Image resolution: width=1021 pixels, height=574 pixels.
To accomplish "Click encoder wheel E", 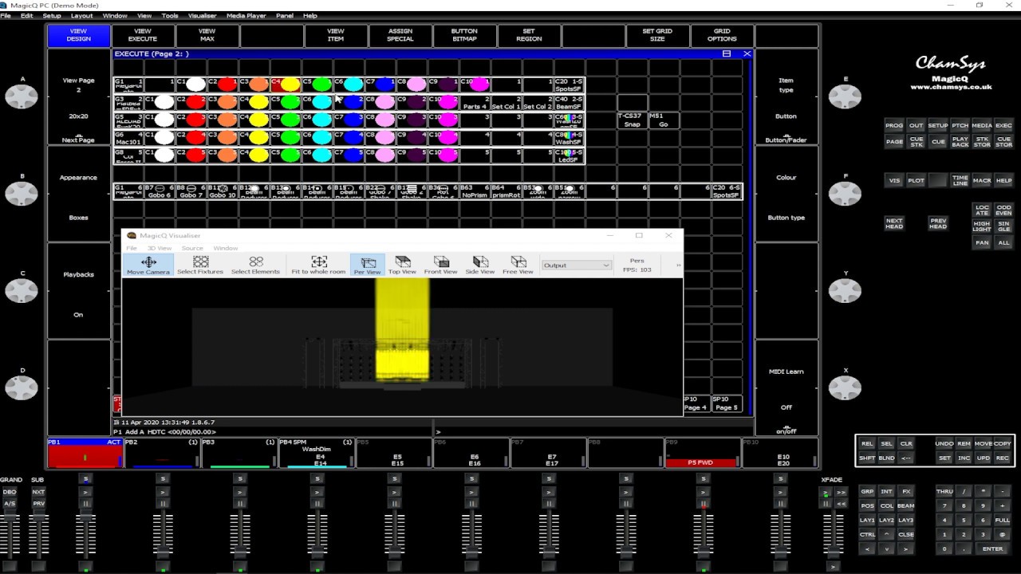I will click(845, 97).
